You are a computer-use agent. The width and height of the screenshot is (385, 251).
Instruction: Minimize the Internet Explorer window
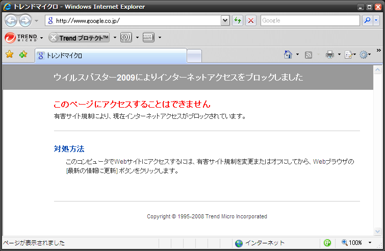point(361,7)
